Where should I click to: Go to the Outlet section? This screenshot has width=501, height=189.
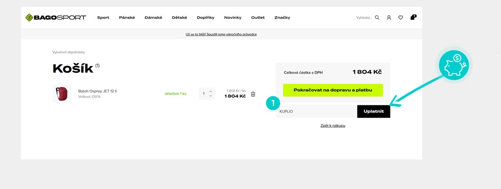click(259, 18)
